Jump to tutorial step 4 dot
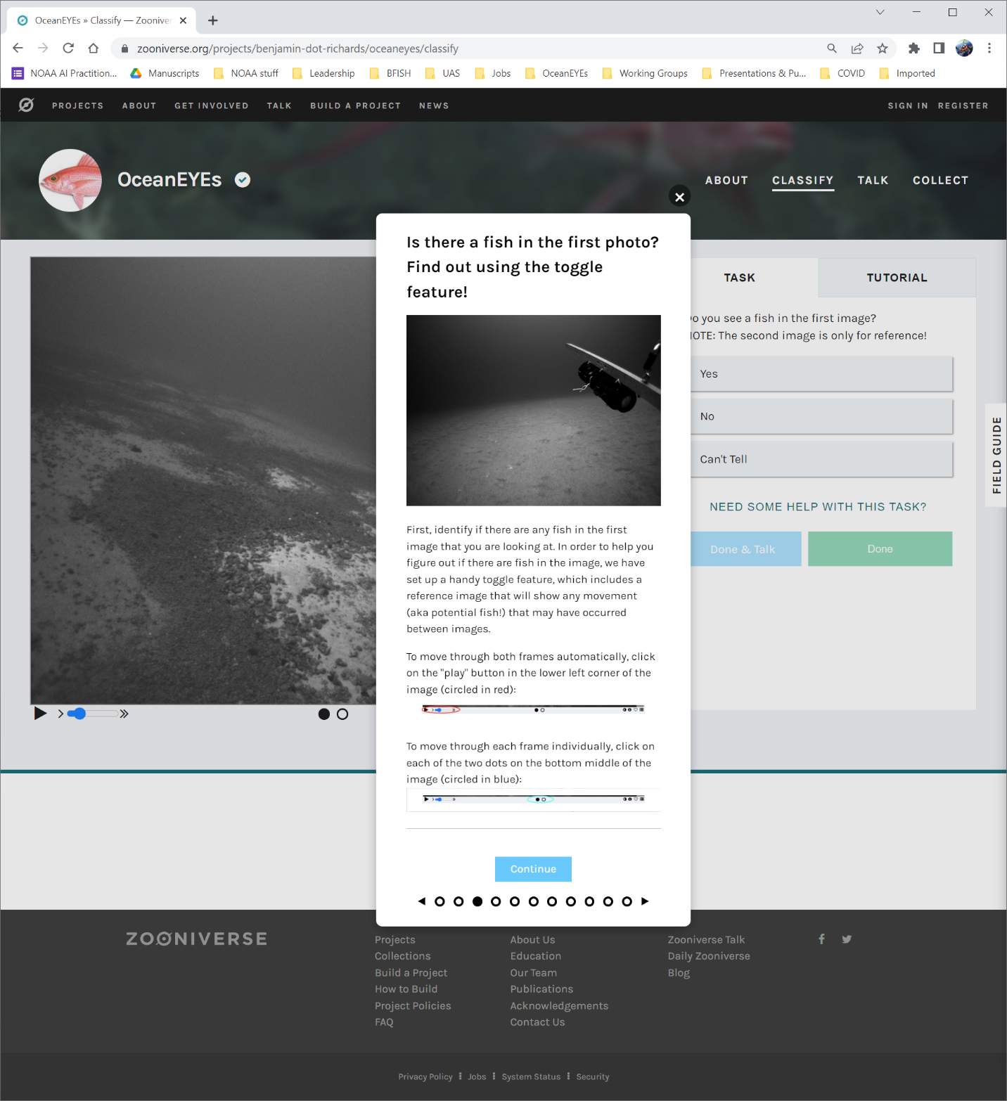 [x=496, y=901]
